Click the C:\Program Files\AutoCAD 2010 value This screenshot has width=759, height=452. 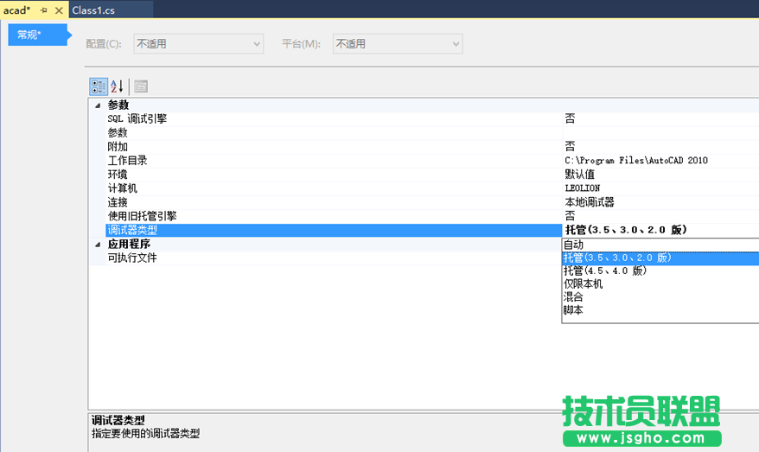pos(636,161)
